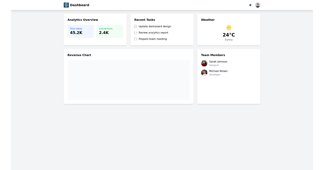Click the Conversions stat card
This screenshot has height=170, width=324.
[110, 31]
